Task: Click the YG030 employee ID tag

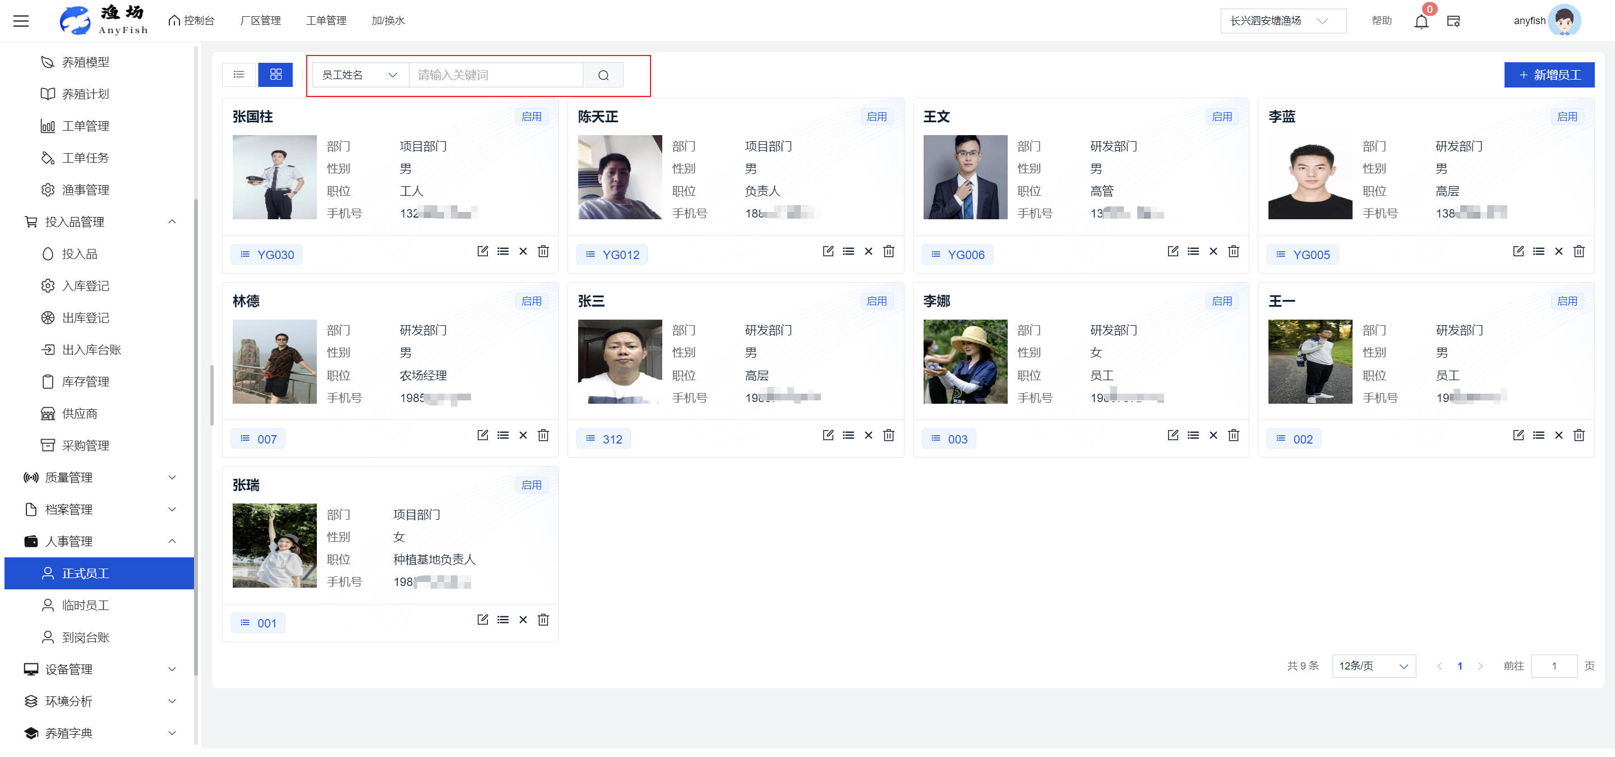Action: click(267, 255)
